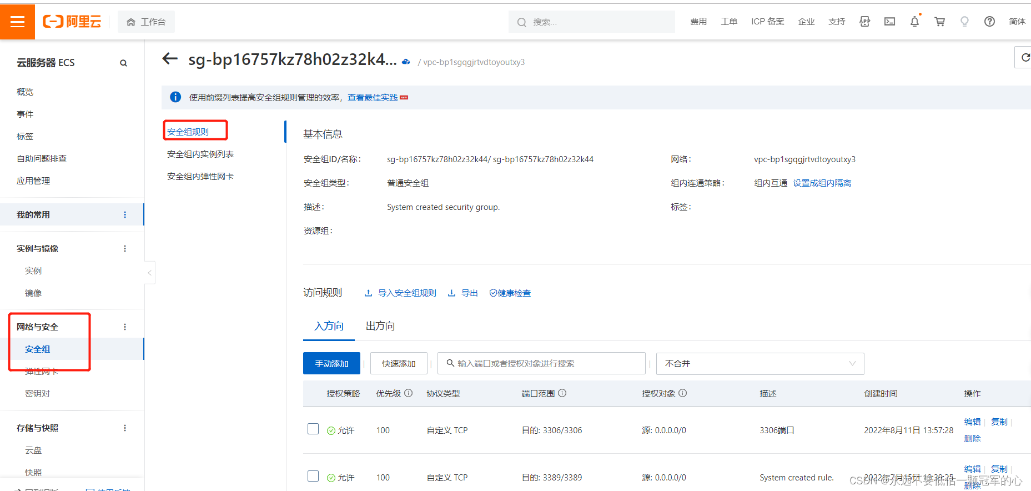Open the 查看最佳实践 link
The width and height of the screenshot is (1031, 491).
[x=373, y=98]
